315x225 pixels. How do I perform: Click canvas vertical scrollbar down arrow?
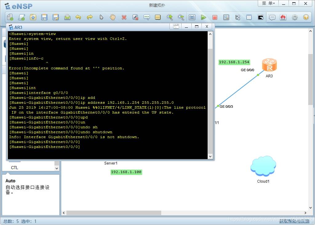310,208
